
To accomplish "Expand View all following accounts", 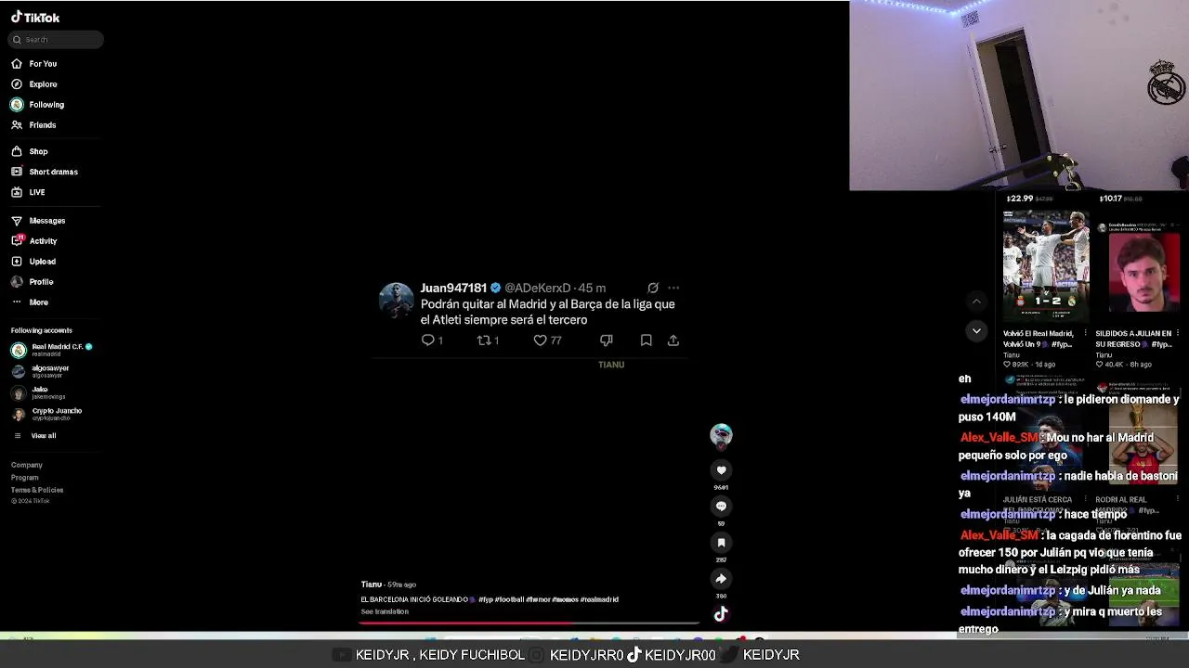I will coord(34,436).
